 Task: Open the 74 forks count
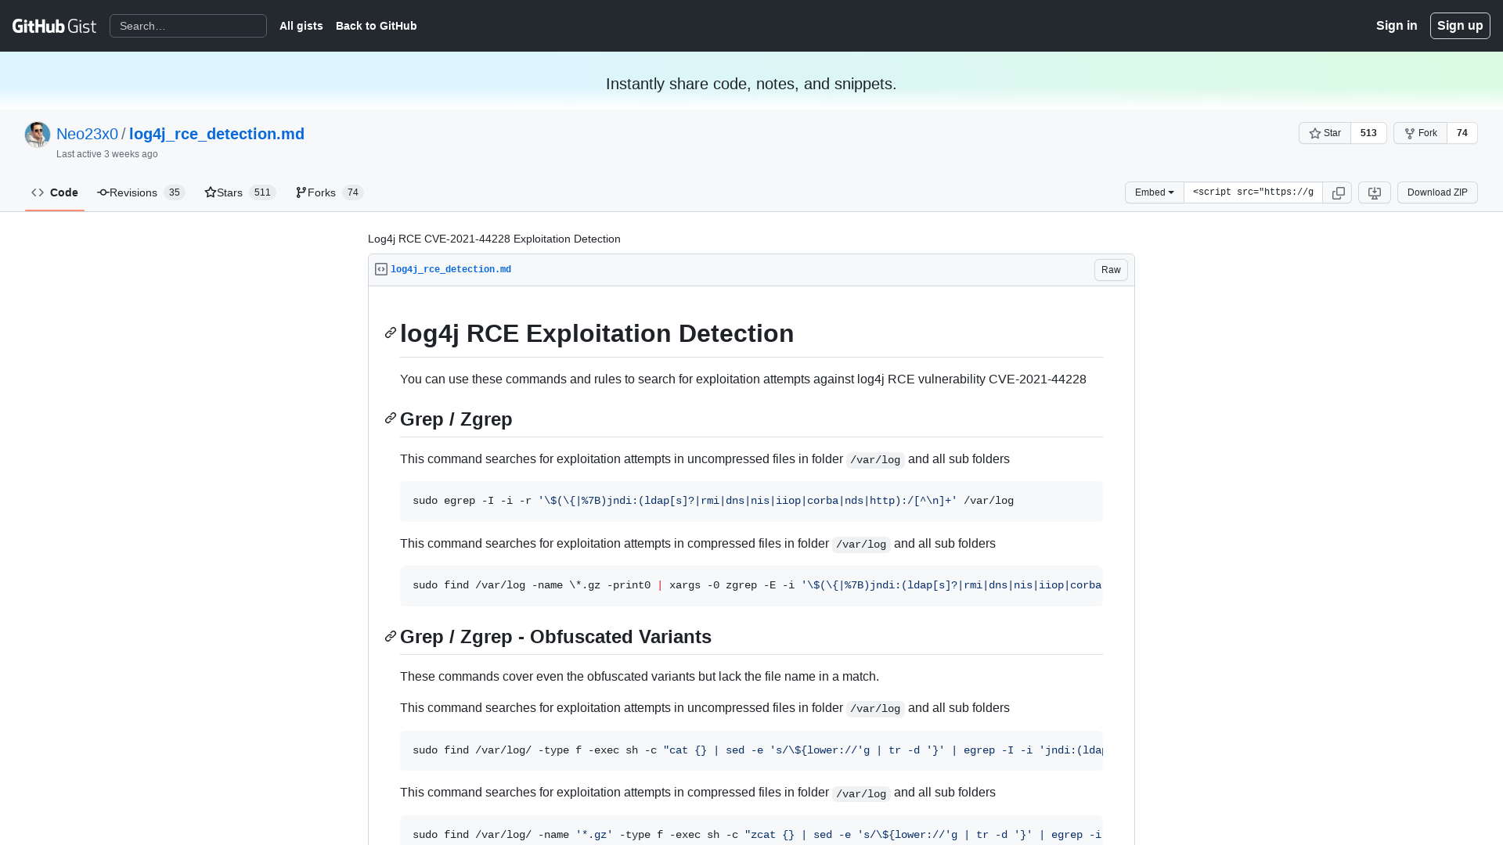pyautogui.click(x=1462, y=133)
